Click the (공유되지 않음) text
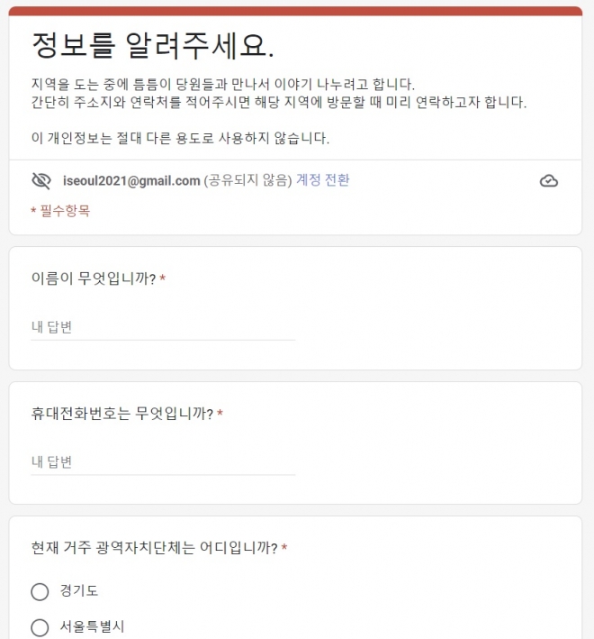Screen dimensions: 594x639 (x=247, y=180)
